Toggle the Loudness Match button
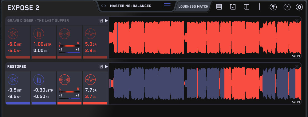The width and height of the screenshot is (308, 117). [x=193, y=6]
